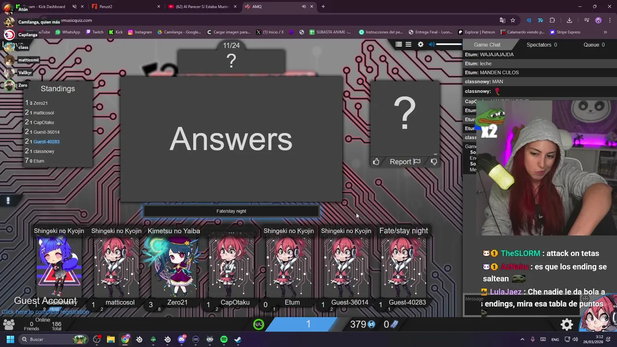Open the browser downloads icon
The image size is (617, 347).
[x=569, y=20]
